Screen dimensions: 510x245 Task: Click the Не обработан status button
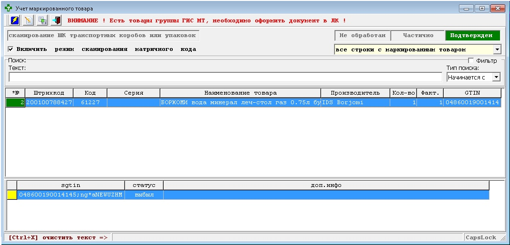[362, 36]
